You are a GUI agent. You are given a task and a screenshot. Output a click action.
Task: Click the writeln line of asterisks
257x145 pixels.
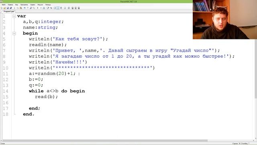click(92, 68)
